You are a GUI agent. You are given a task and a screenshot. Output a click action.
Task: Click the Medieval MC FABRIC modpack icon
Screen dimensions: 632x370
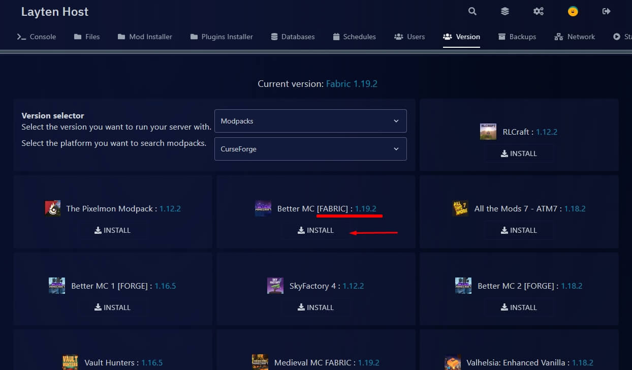260,362
